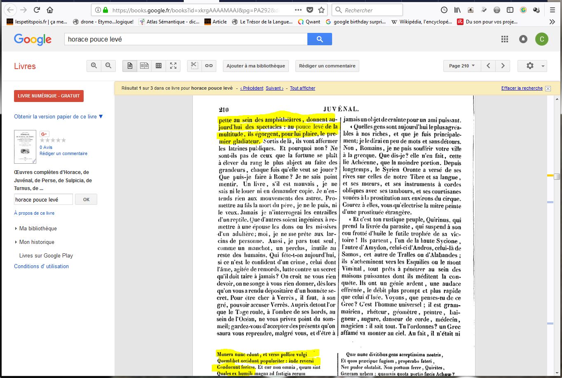Click the blue Google search button
The height and width of the screenshot is (378, 562).
[x=319, y=39]
